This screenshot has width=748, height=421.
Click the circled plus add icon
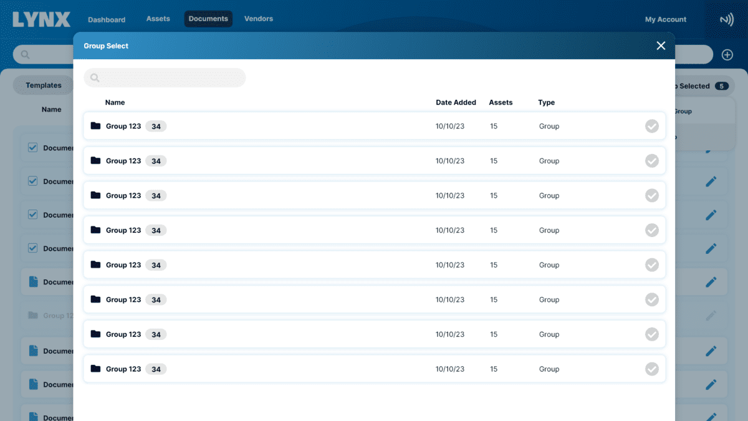pyautogui.click(x=727, y=55)
